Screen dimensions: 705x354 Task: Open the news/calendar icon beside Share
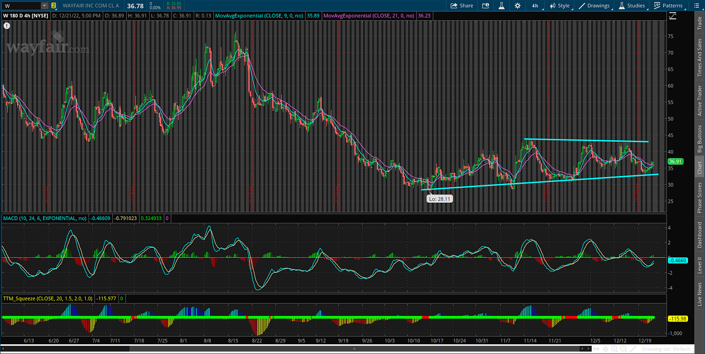486,6
